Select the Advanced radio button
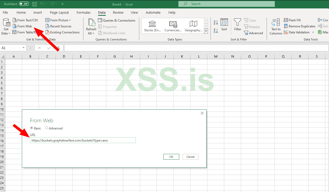Viewport: 329px width, 192px height. click(x=47, y=128)
